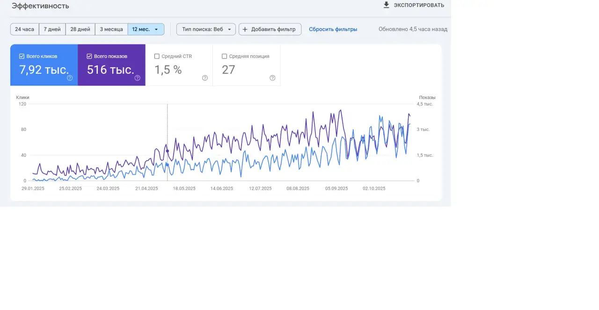This screenshot has width=599, height=310.
Task: Click the help icon on Всего показов card
Action: click(137, 78)
